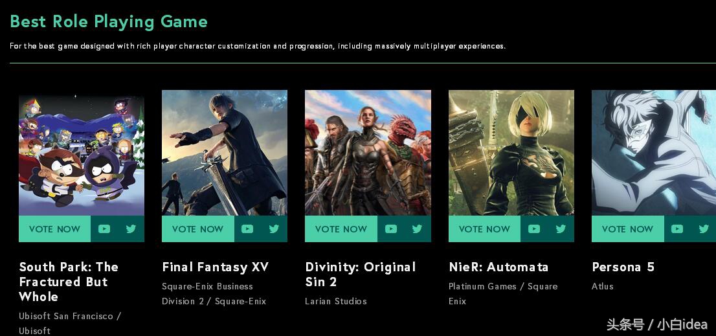Open YouTube video for South Park game
The height and width of the screenshot is (336, 716).
[104, 229]
